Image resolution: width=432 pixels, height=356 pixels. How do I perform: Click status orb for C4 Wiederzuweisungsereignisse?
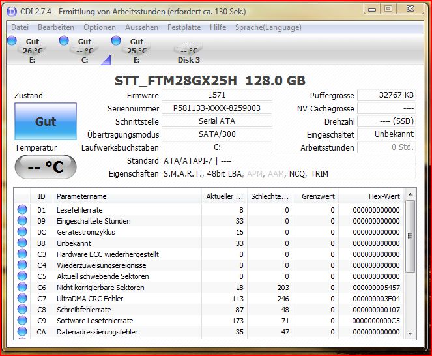click(x=22, y=265)
